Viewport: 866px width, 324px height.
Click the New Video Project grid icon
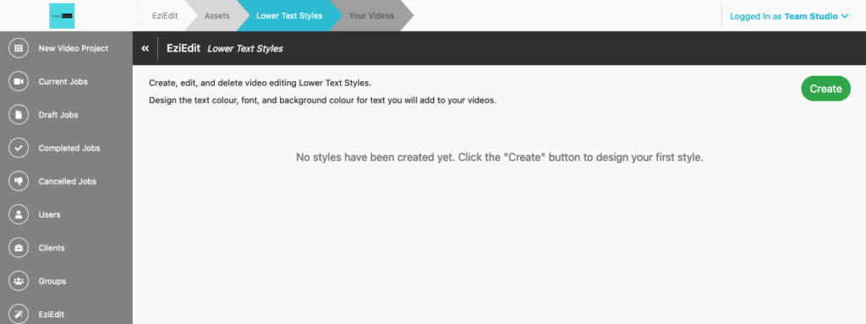pyautogui.click(x=19, y=48)
